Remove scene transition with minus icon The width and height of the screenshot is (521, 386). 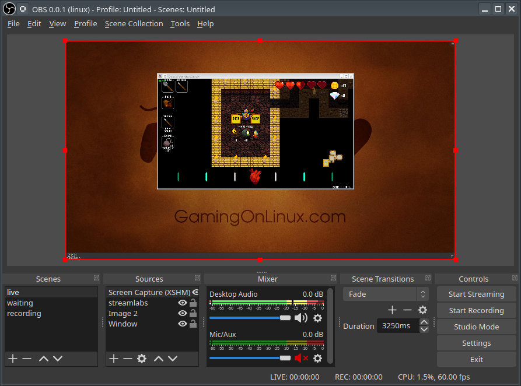[x=407, y=310]
